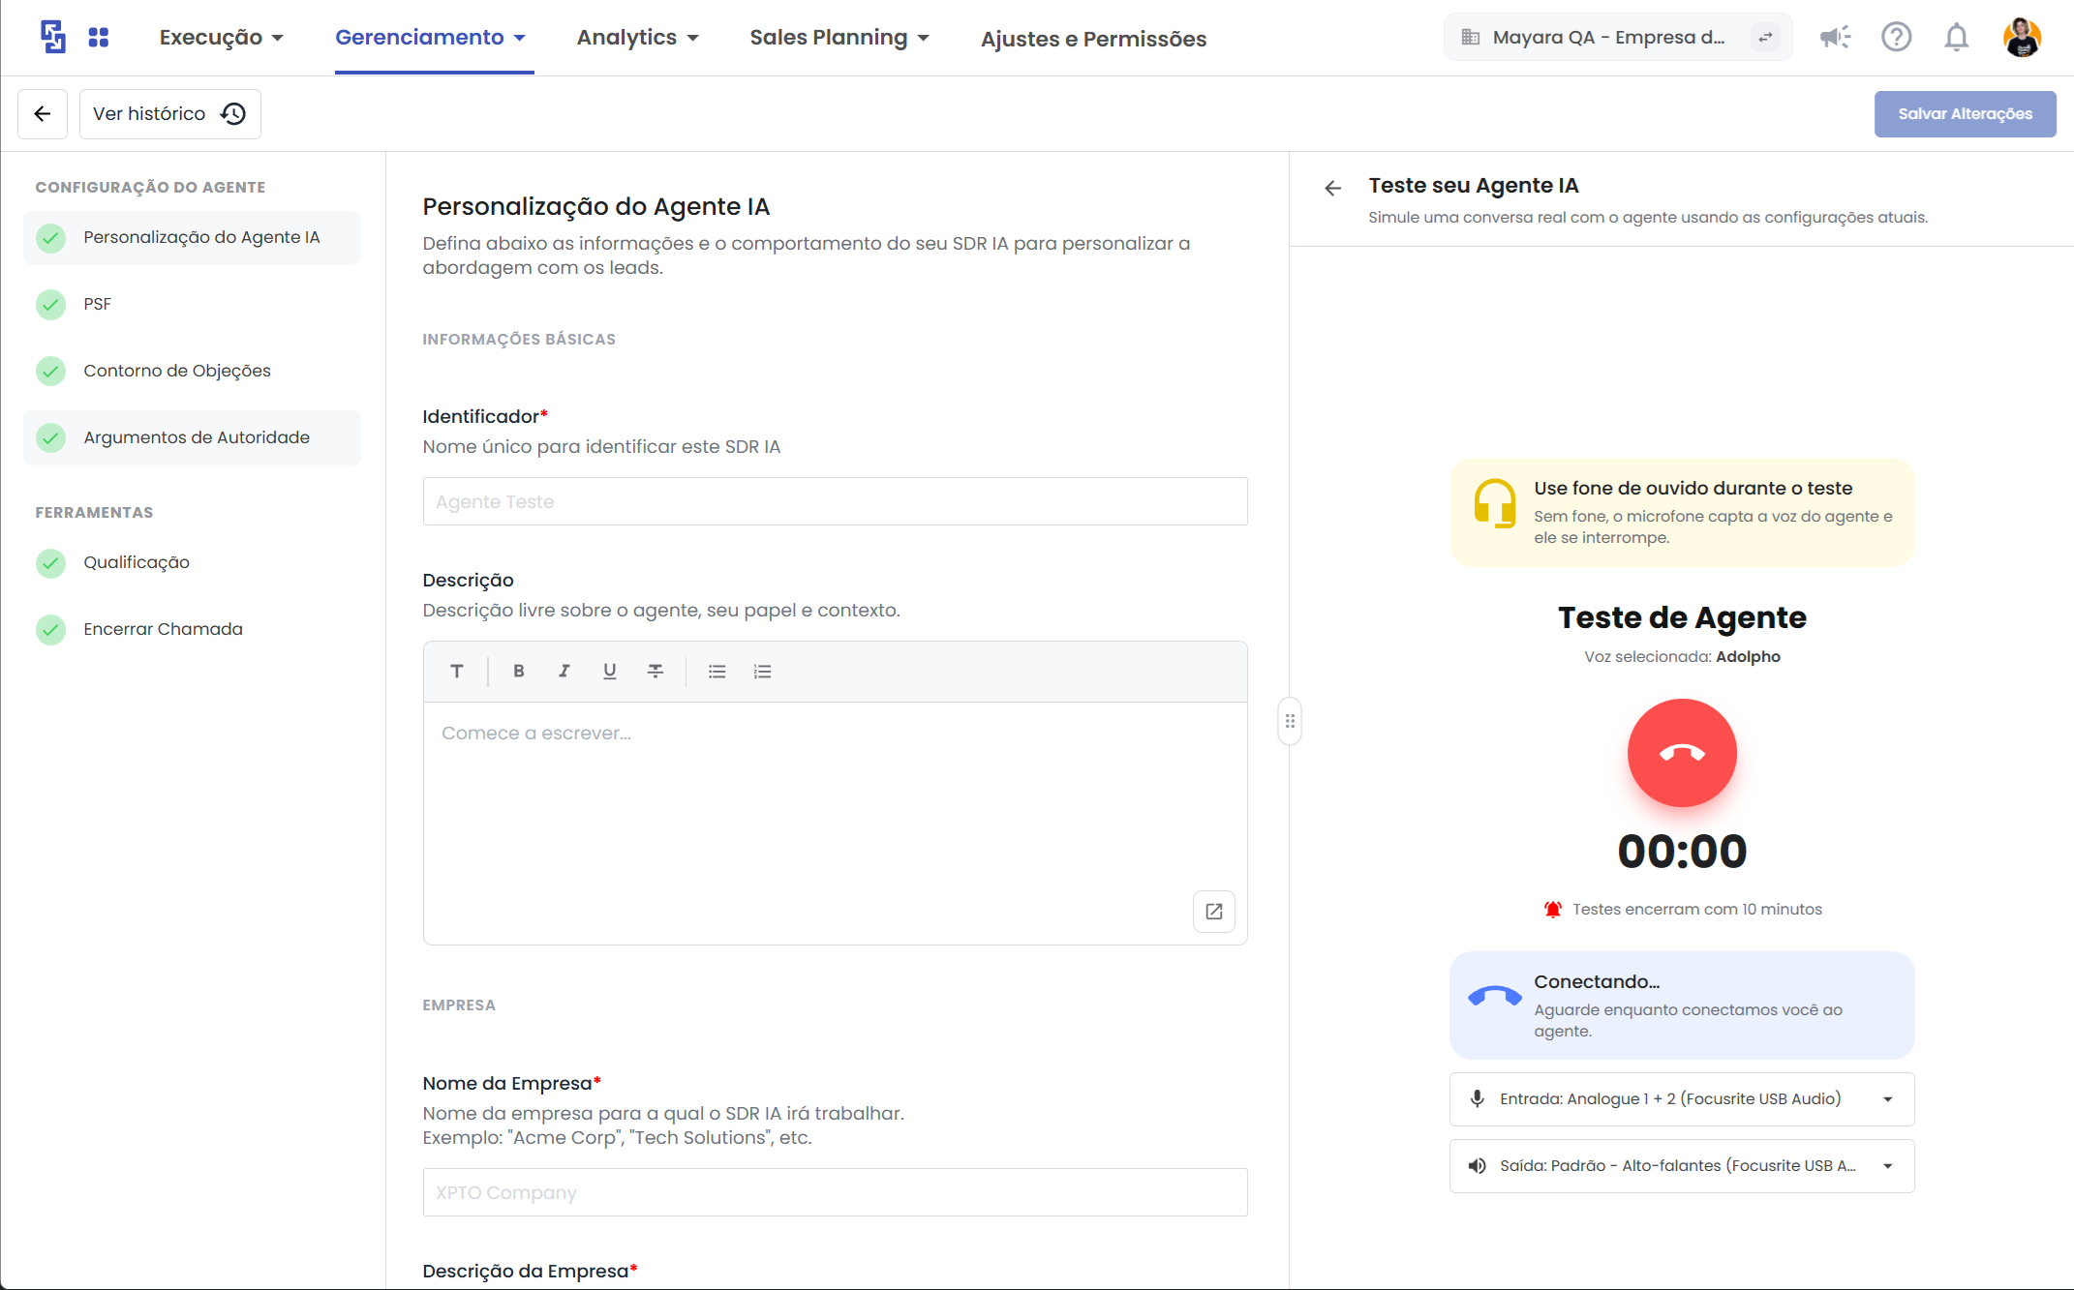2074x1290 pixels.
Task: Open the help question mark icon
Action: pyautogui.click(x=1896, y=38)
